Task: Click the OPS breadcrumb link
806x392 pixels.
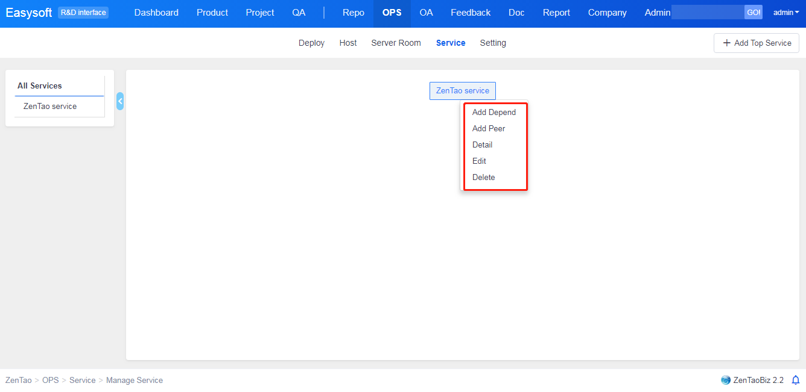Action: (50, 381)
